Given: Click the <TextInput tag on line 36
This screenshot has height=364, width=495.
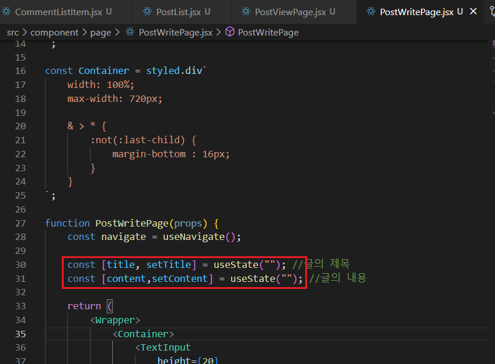Looking at the screenshot, I should pyautogui.click(x=163, y=347).
